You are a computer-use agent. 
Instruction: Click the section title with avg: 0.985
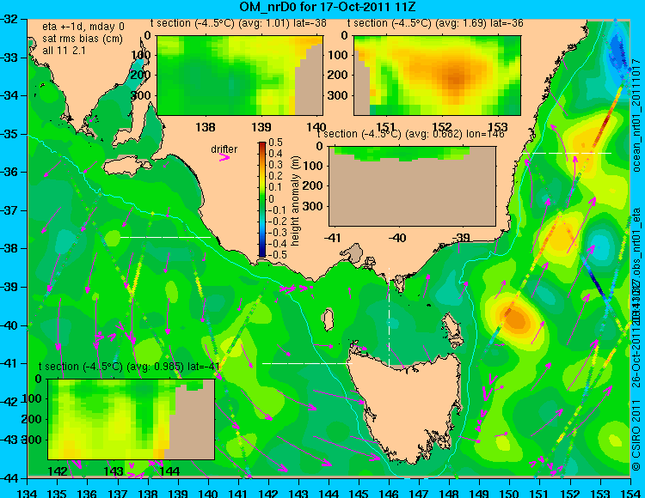coord(129,367)
